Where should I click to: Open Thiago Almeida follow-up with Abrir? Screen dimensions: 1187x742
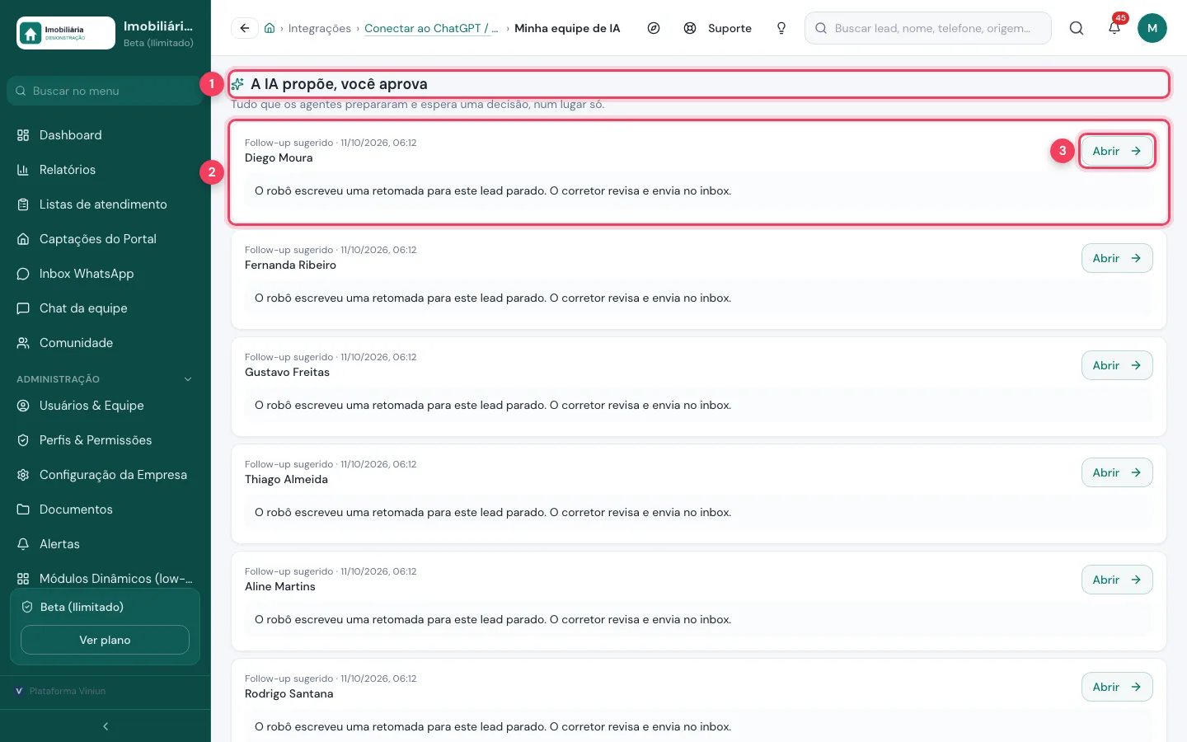tap(1117, 472)
